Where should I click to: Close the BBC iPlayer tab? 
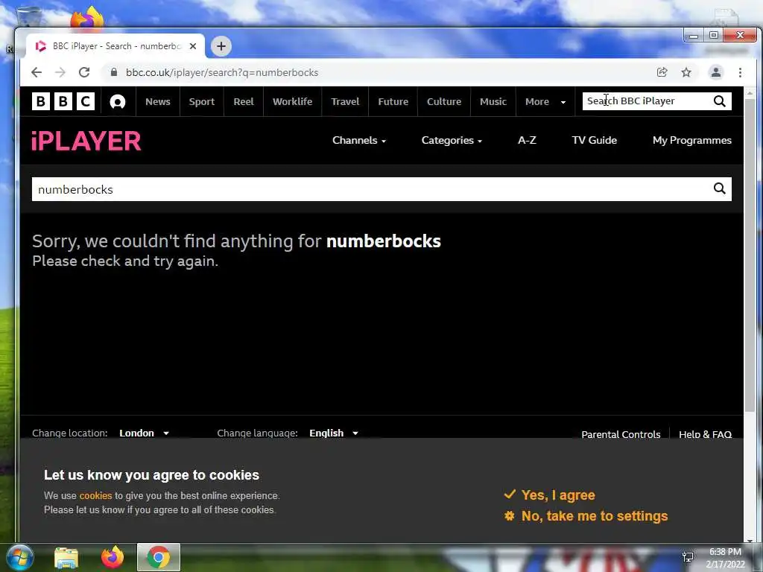click(x=193, y=46)
